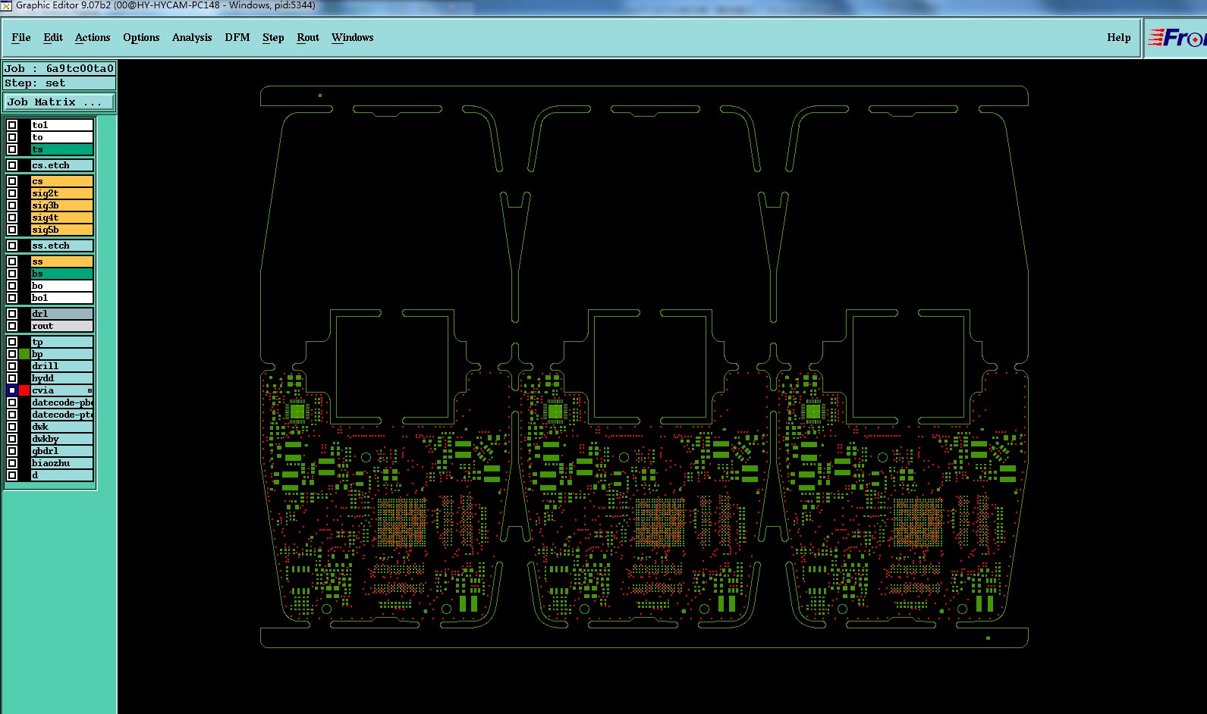This screenshot has height=714, width=1207.
Task: Click the Step: set label
Action: 59,83
